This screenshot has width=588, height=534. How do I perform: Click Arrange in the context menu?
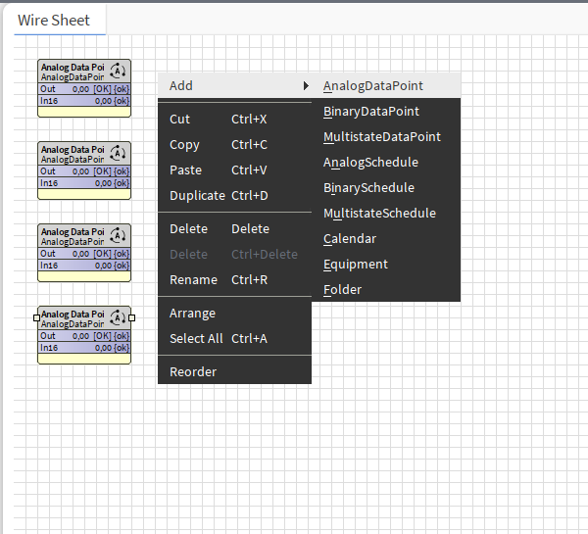[x=192, y=314]
